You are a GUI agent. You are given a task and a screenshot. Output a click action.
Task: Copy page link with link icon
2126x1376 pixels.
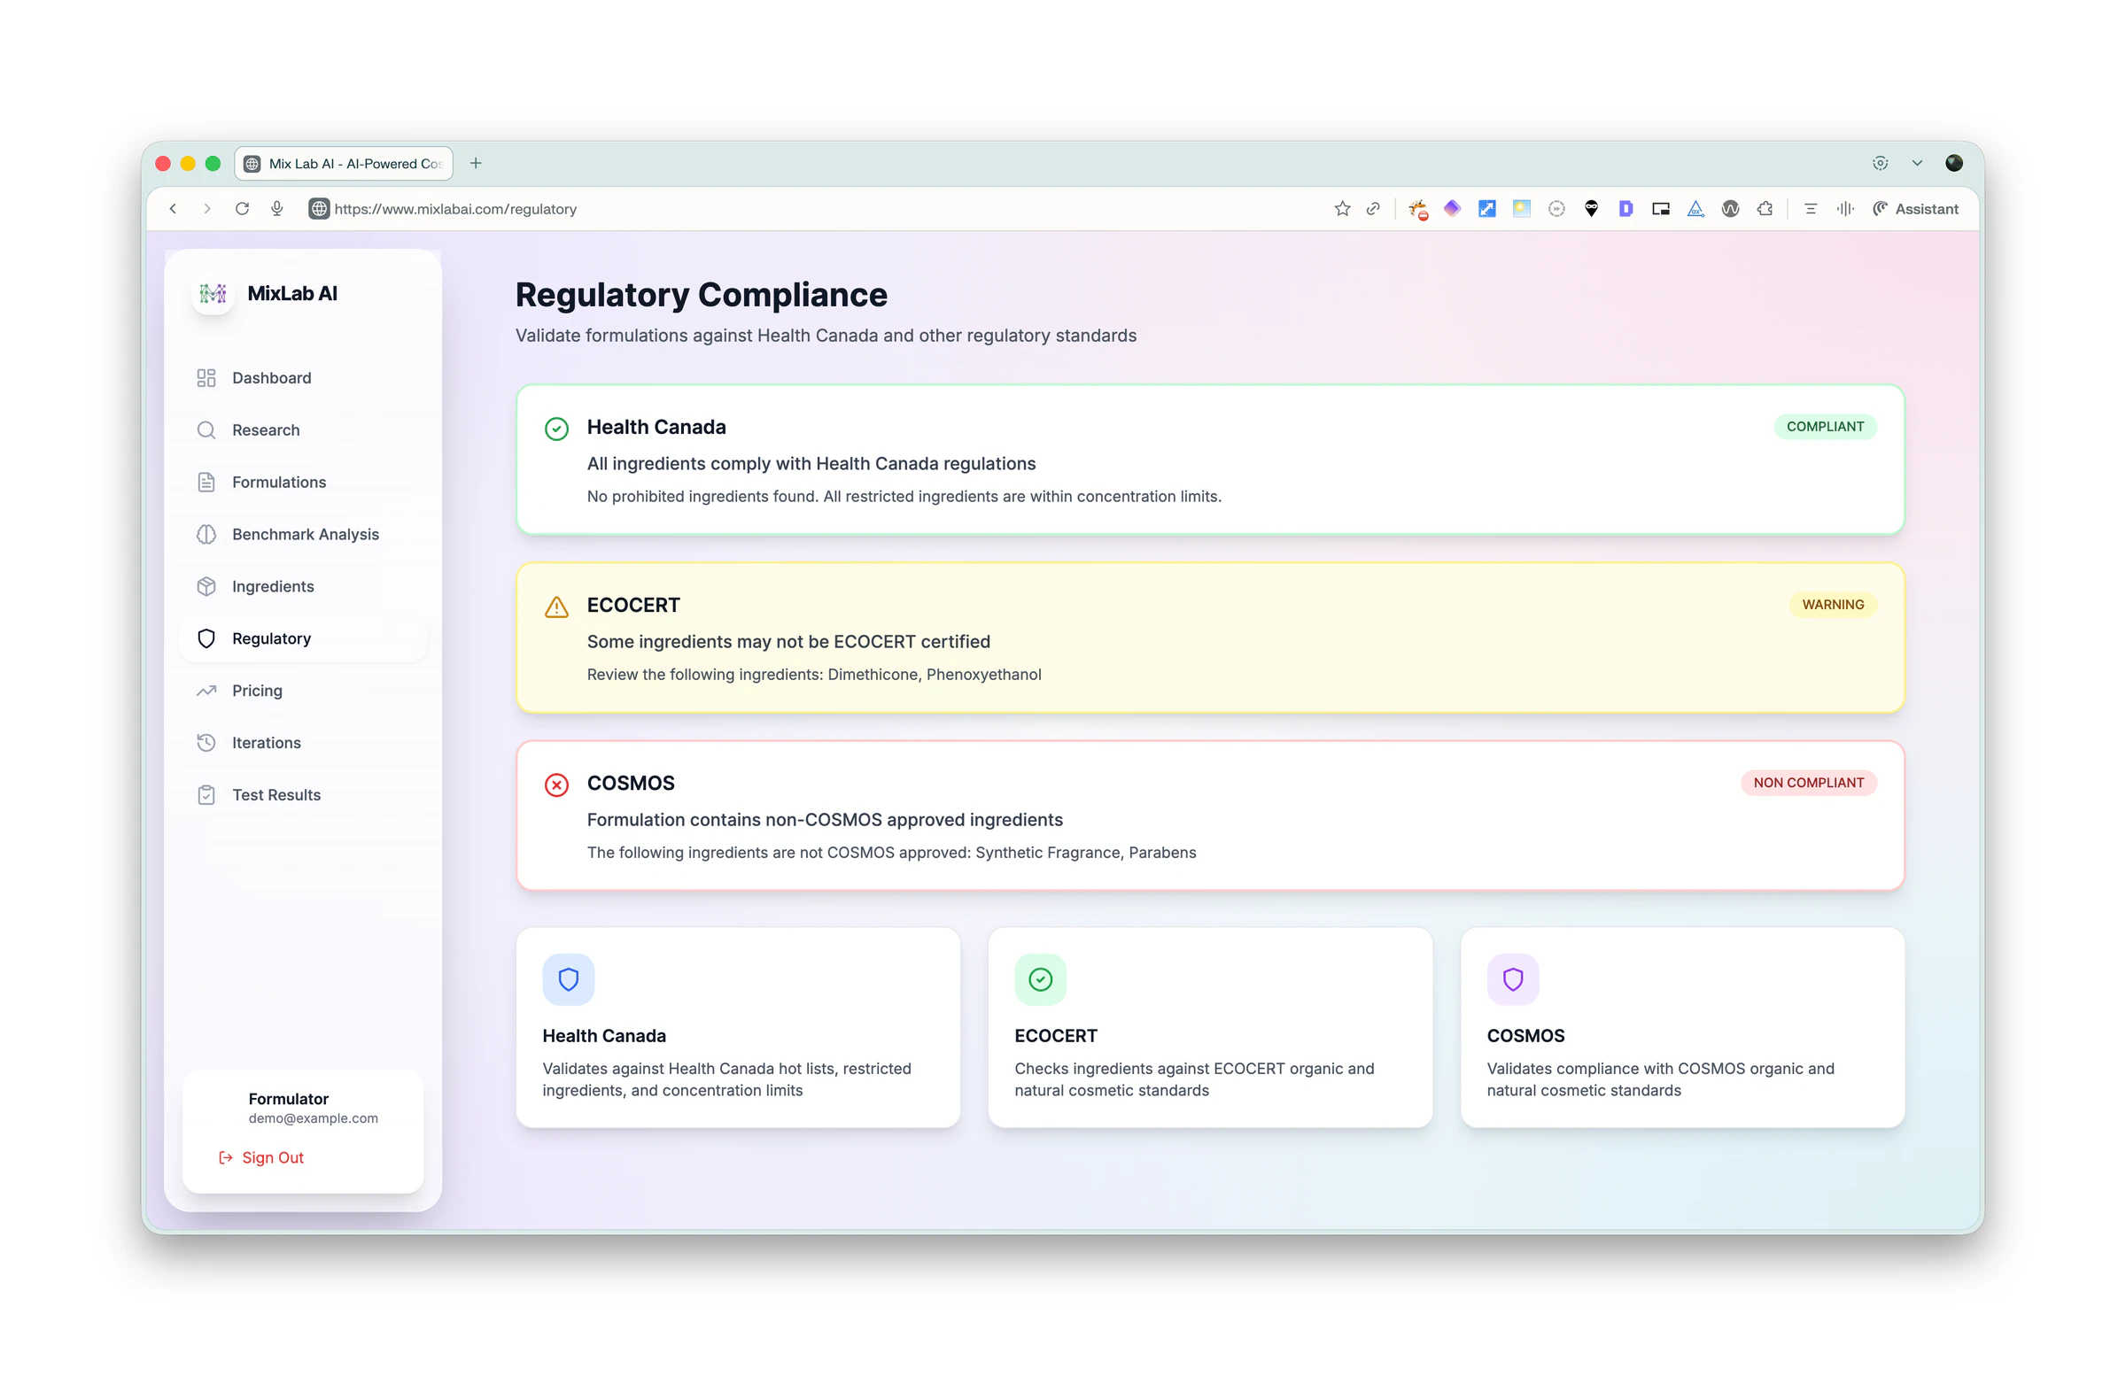click(1373, 209)
